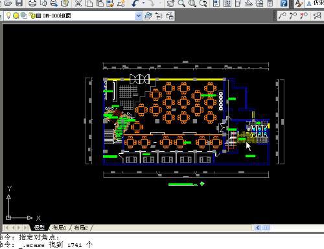Select the Multileader tool
Screen dimensions: 324x249
[283, 16]
